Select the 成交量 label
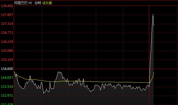The image size is (178, 105). pyautogui.click(x=47, y=3)
